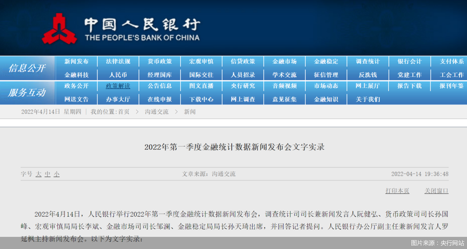Select 金融市场 in the navigation bar
The height and width of the screenshot is (249, 467).
pos(284,61)
